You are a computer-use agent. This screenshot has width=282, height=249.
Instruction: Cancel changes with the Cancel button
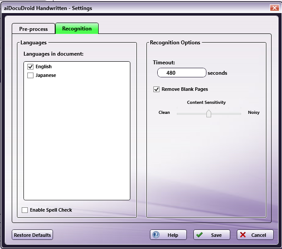[255, 235]
